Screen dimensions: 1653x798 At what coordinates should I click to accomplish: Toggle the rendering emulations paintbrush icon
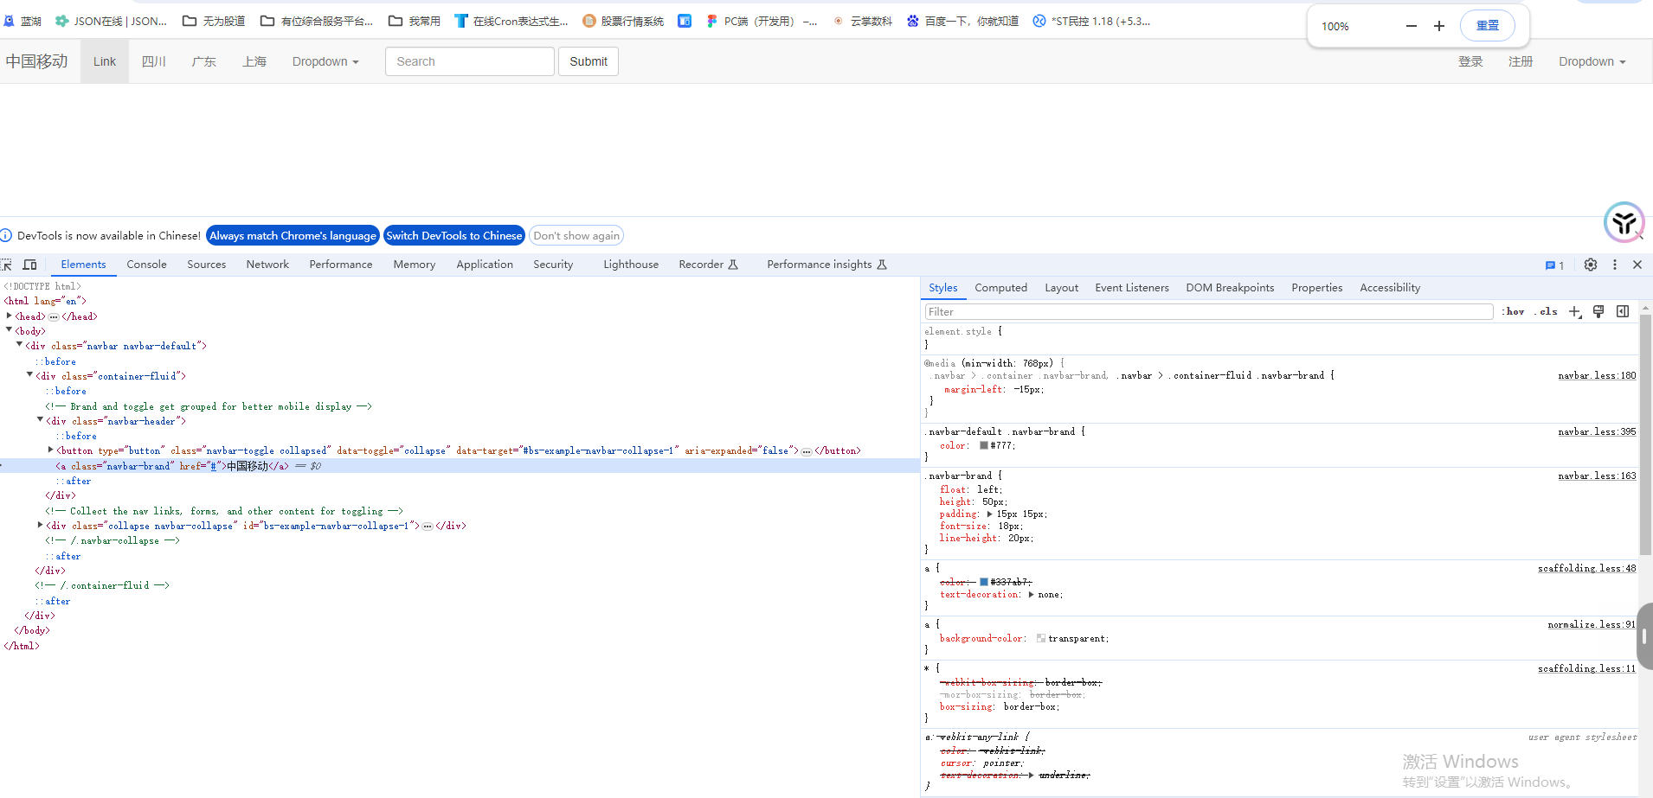(1598, 312)
